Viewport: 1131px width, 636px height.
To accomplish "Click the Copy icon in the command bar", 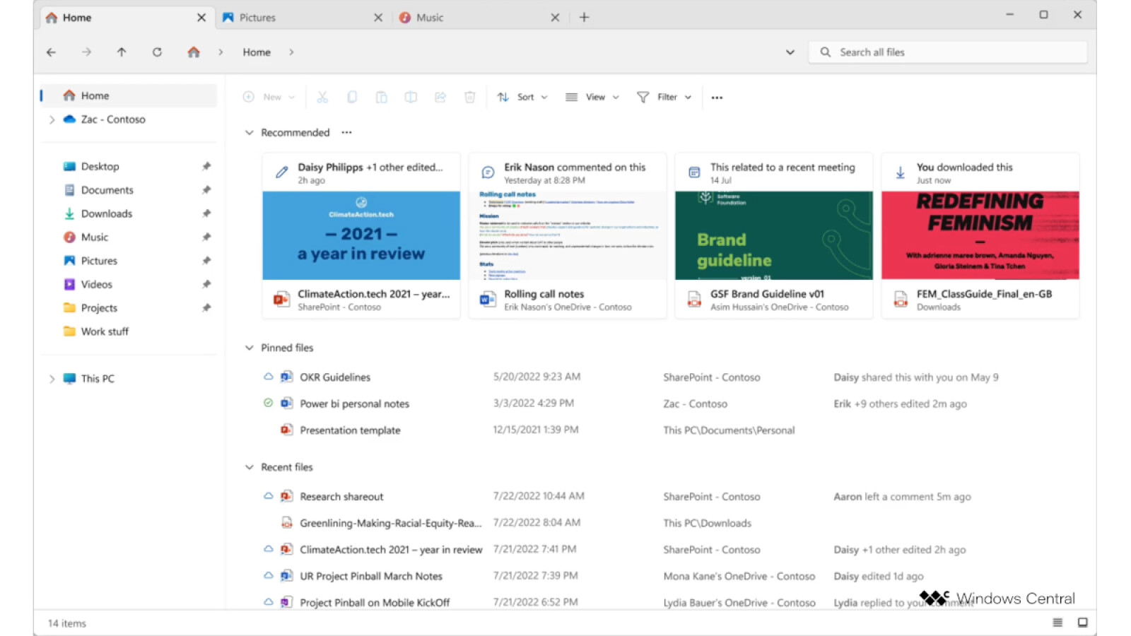I will pyautogui.click(x=352, y=97).
